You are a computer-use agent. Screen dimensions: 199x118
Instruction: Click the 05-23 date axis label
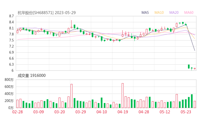pyautogui.click(x=186, y=112)
